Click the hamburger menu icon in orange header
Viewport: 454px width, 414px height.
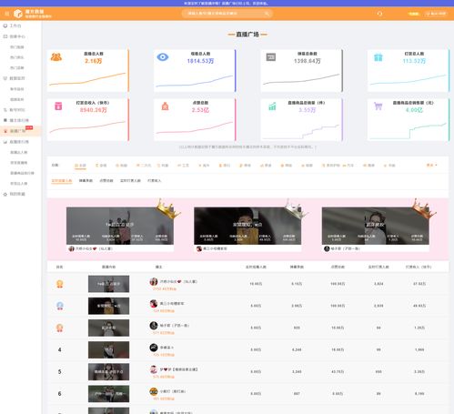pos(7,14)
